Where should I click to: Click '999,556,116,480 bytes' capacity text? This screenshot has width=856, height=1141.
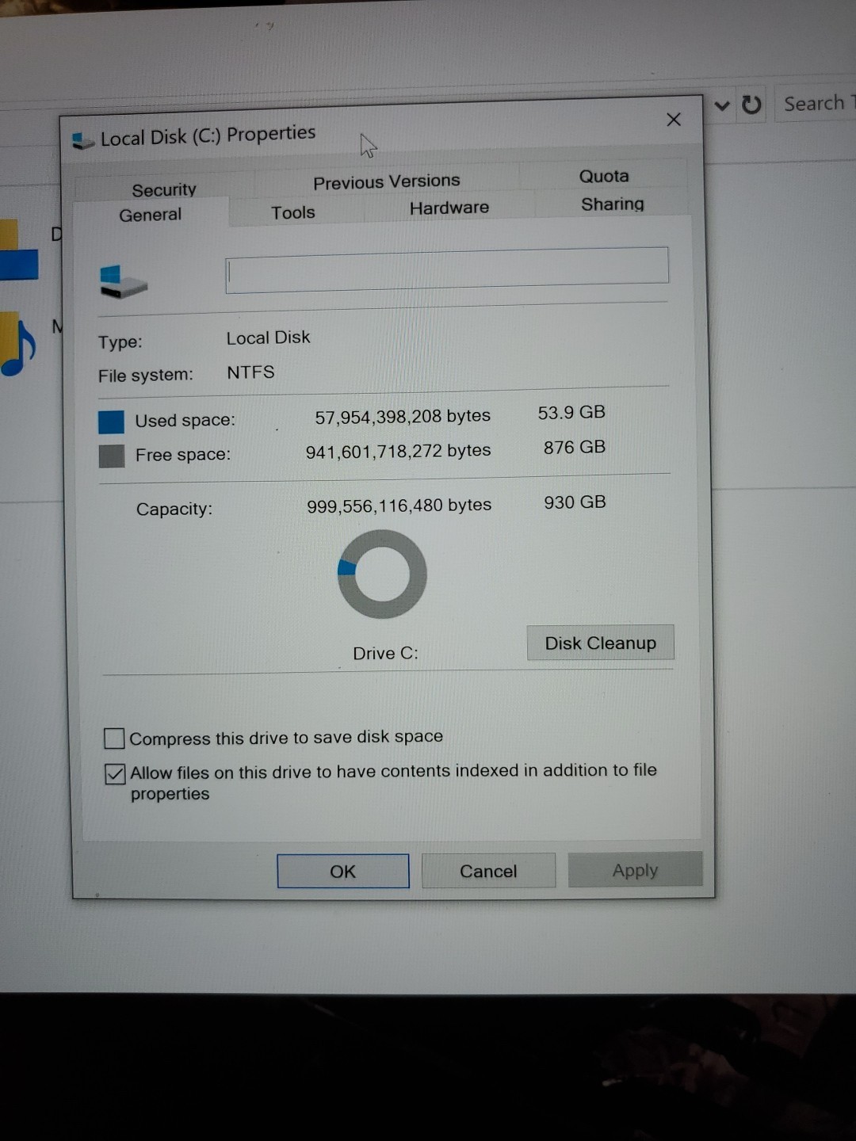tap(399, 506)
